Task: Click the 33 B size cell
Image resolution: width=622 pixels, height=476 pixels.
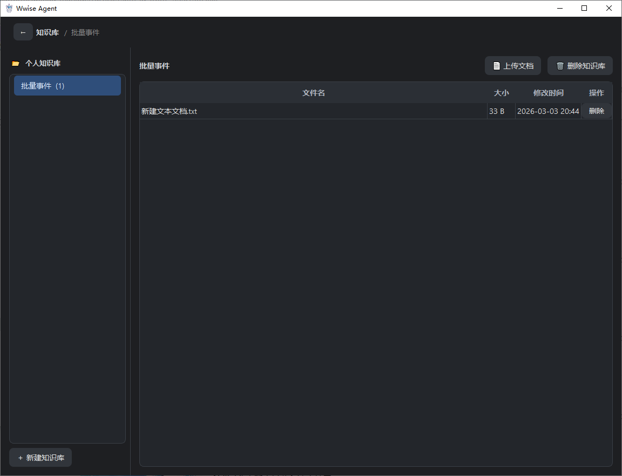Action: coord(497,112)
